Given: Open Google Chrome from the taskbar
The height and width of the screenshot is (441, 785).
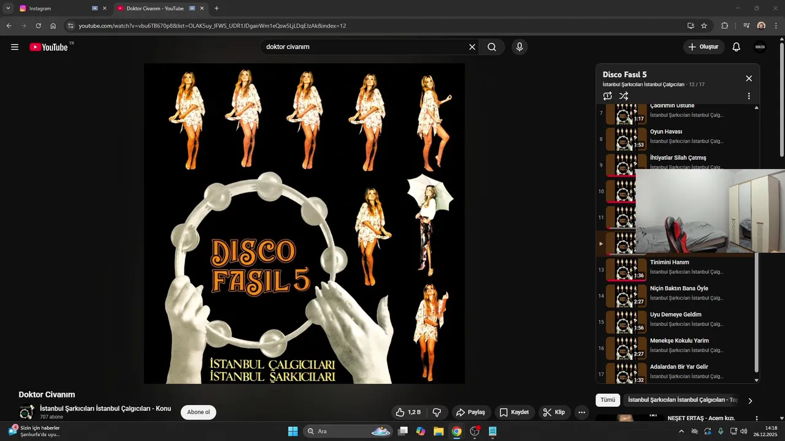Looking at the screenshot, I should coord(456,431).
